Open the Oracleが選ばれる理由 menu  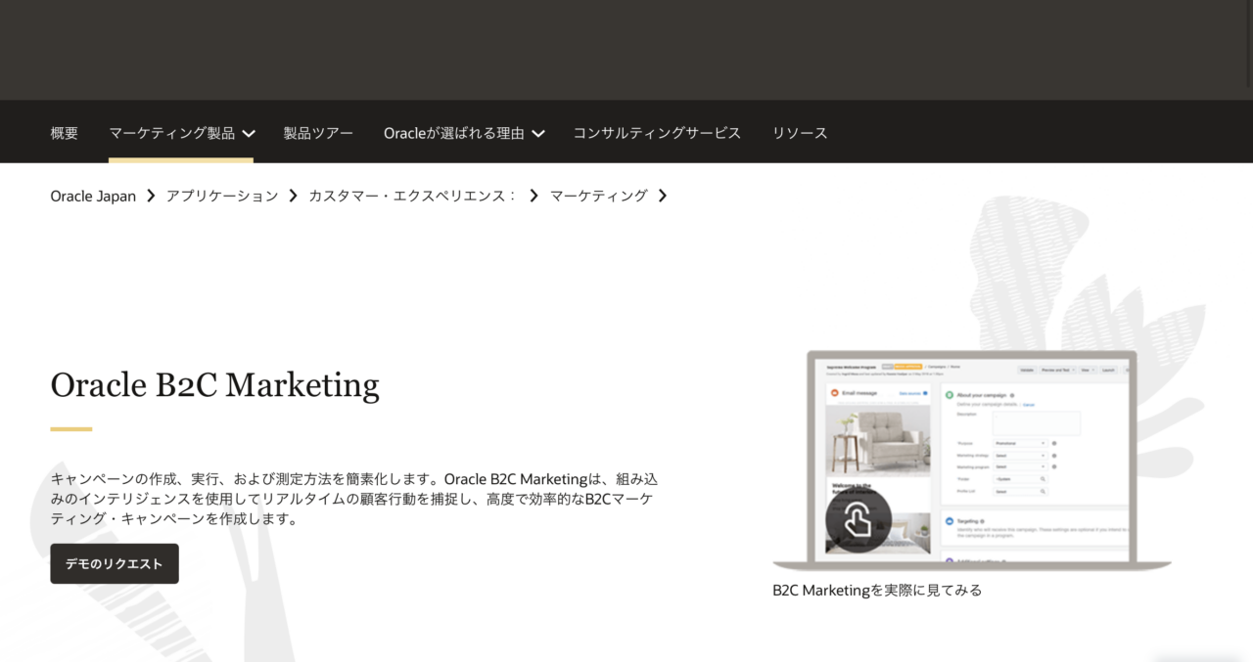pyautogui.click(x=453, y=133)
